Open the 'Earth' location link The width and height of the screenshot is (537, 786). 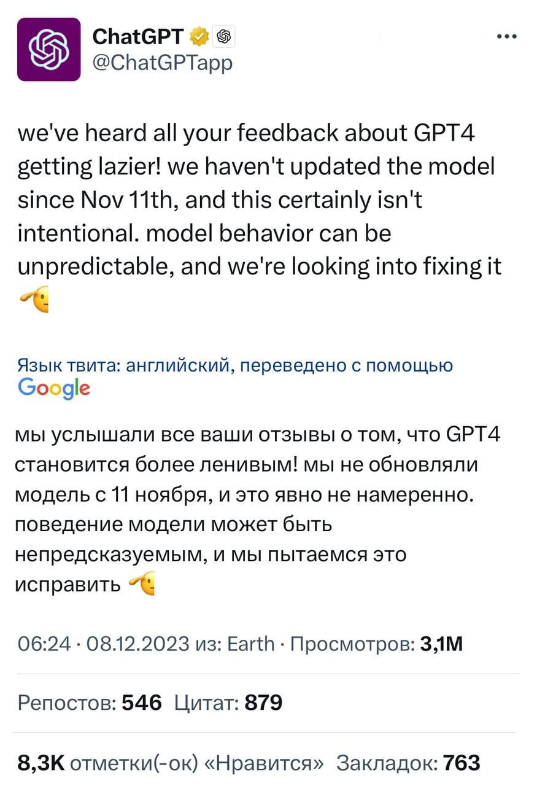(x=250, y=643)
